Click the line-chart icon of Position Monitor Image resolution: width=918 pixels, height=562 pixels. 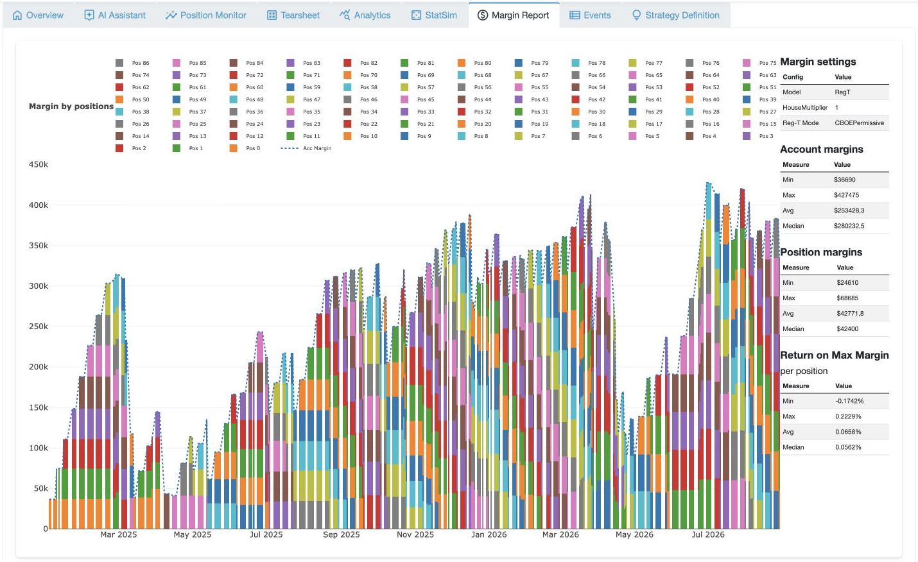tap(171, 15)
